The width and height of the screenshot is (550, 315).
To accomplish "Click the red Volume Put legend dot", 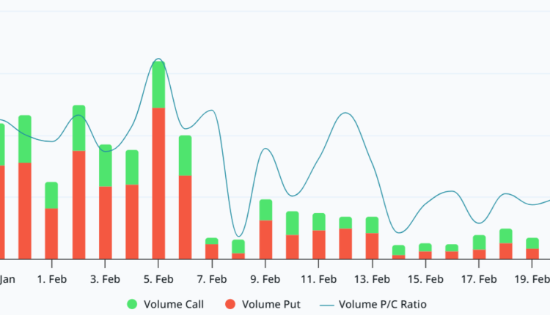I will click(230, 304).
